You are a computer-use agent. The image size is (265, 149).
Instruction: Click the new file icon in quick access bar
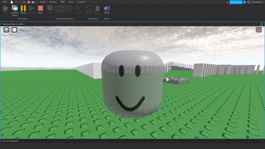click(x=12, y=2)
